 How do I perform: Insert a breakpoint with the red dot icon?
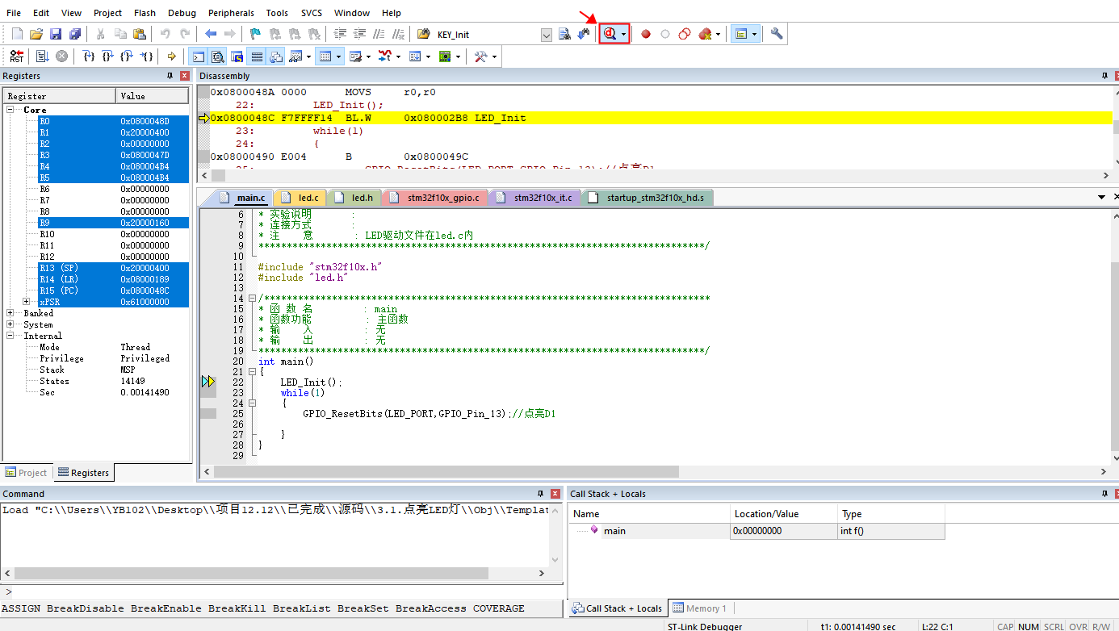point(645,34)
